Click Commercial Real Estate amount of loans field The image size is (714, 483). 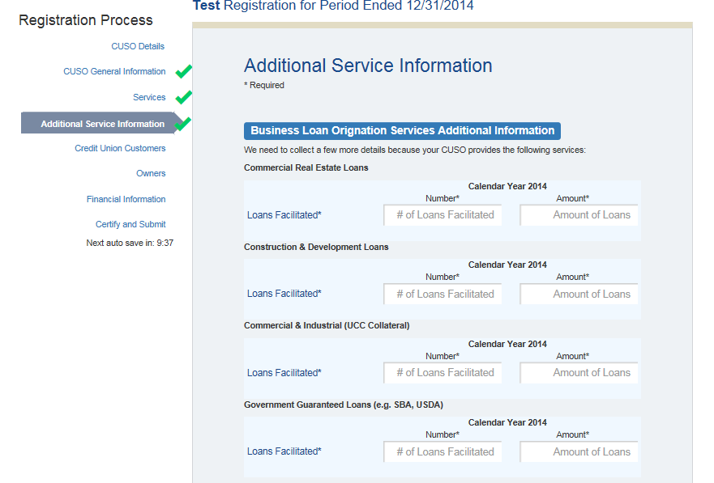pos(579,215)
